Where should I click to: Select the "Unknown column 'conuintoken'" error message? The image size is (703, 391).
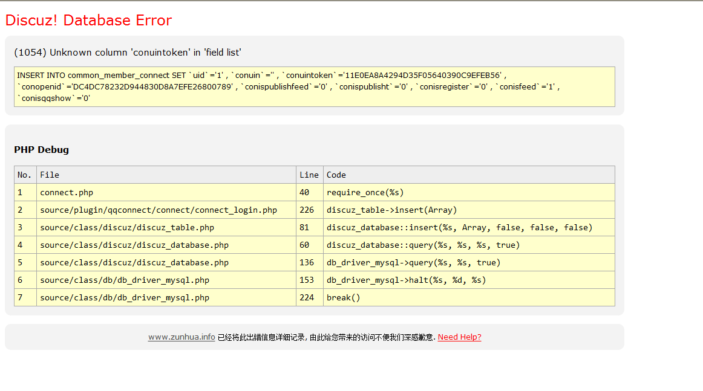click(x=128, y=53)
